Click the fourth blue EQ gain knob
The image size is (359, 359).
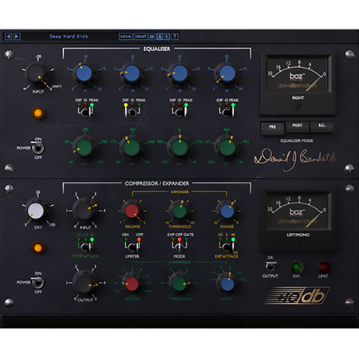227,73
